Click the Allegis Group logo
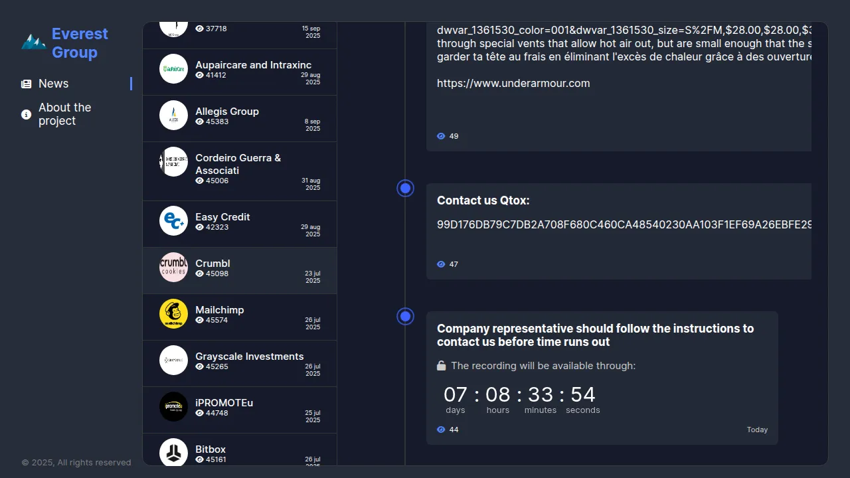The height and width of the screenshot is (478, 850). pyautogui.click(x=173, y=116)
